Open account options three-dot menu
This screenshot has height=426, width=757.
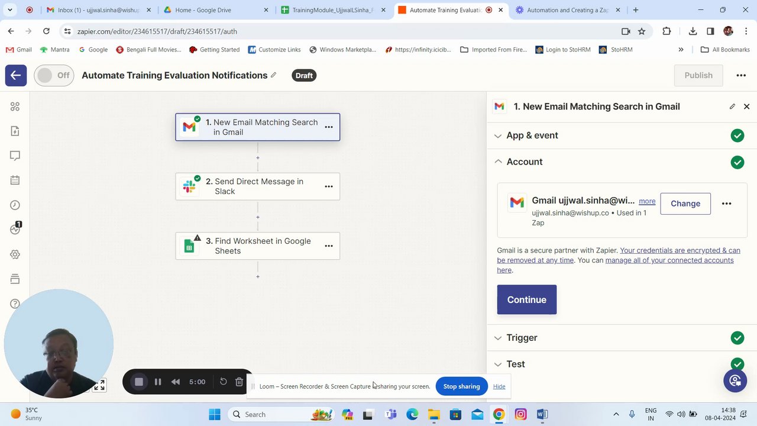point(726,204)
